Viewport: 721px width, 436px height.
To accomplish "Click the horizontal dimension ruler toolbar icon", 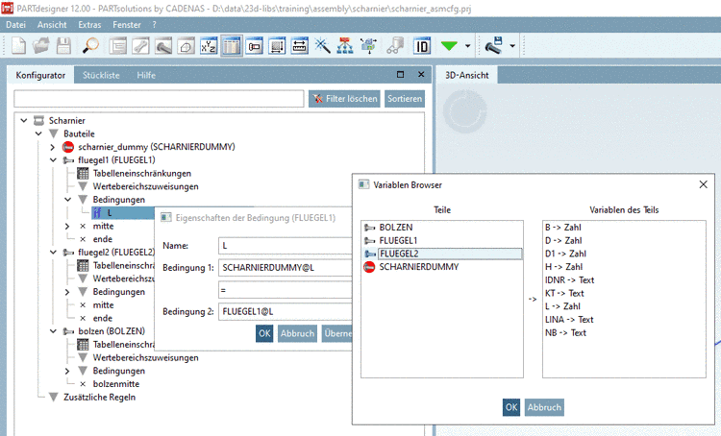I will (300, 46).
